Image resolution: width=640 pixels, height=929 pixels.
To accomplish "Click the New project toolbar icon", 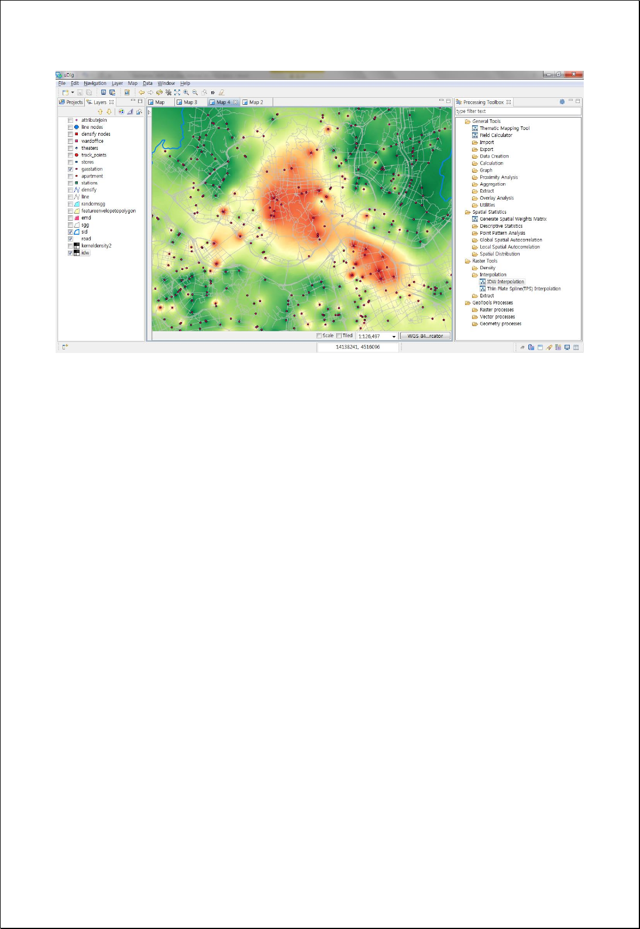I will (66, 92).
